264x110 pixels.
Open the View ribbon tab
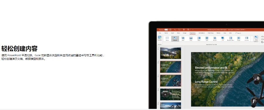(225, 33)
